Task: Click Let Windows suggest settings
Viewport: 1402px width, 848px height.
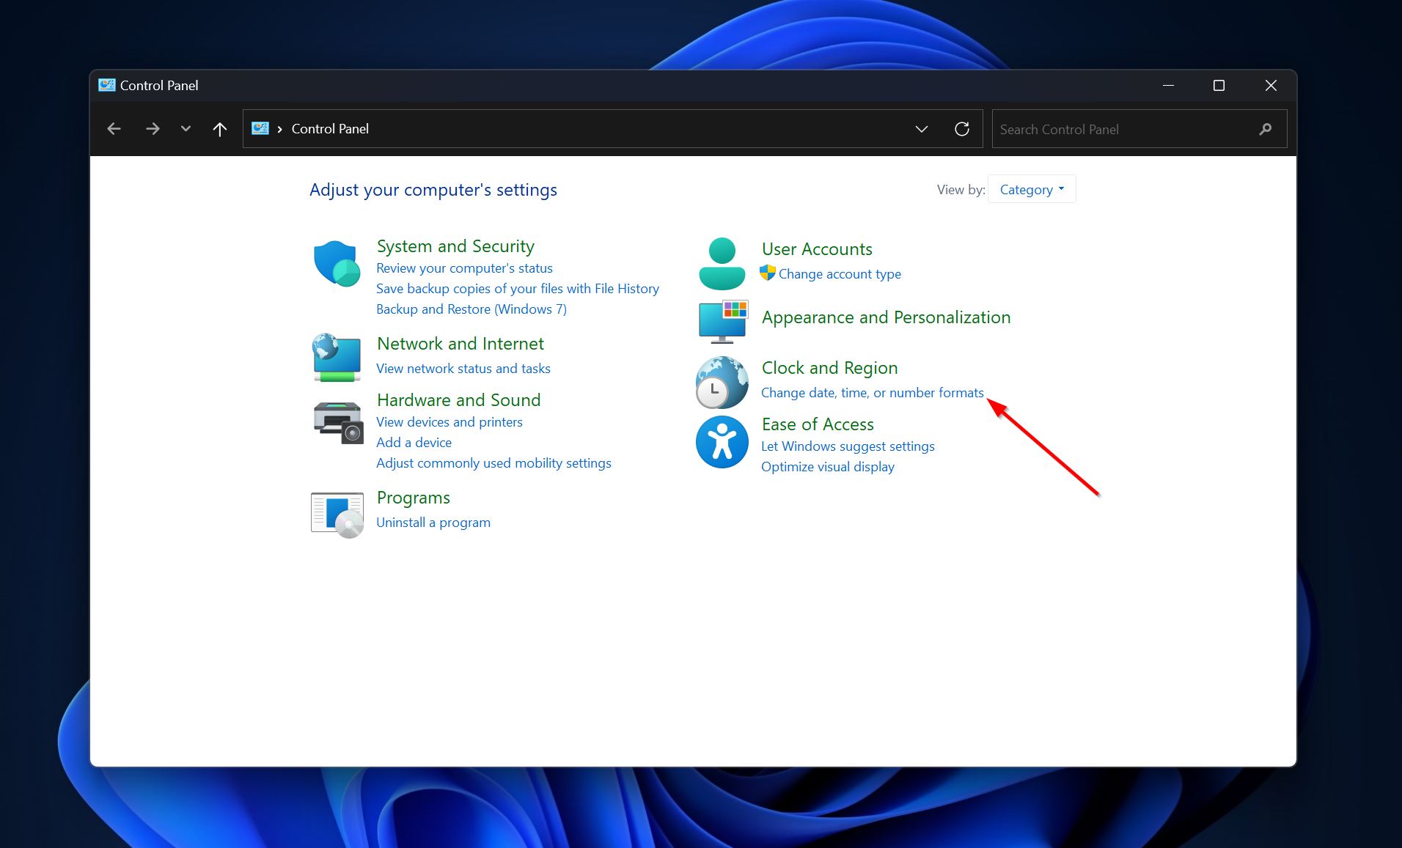Action: pos(848,446)
